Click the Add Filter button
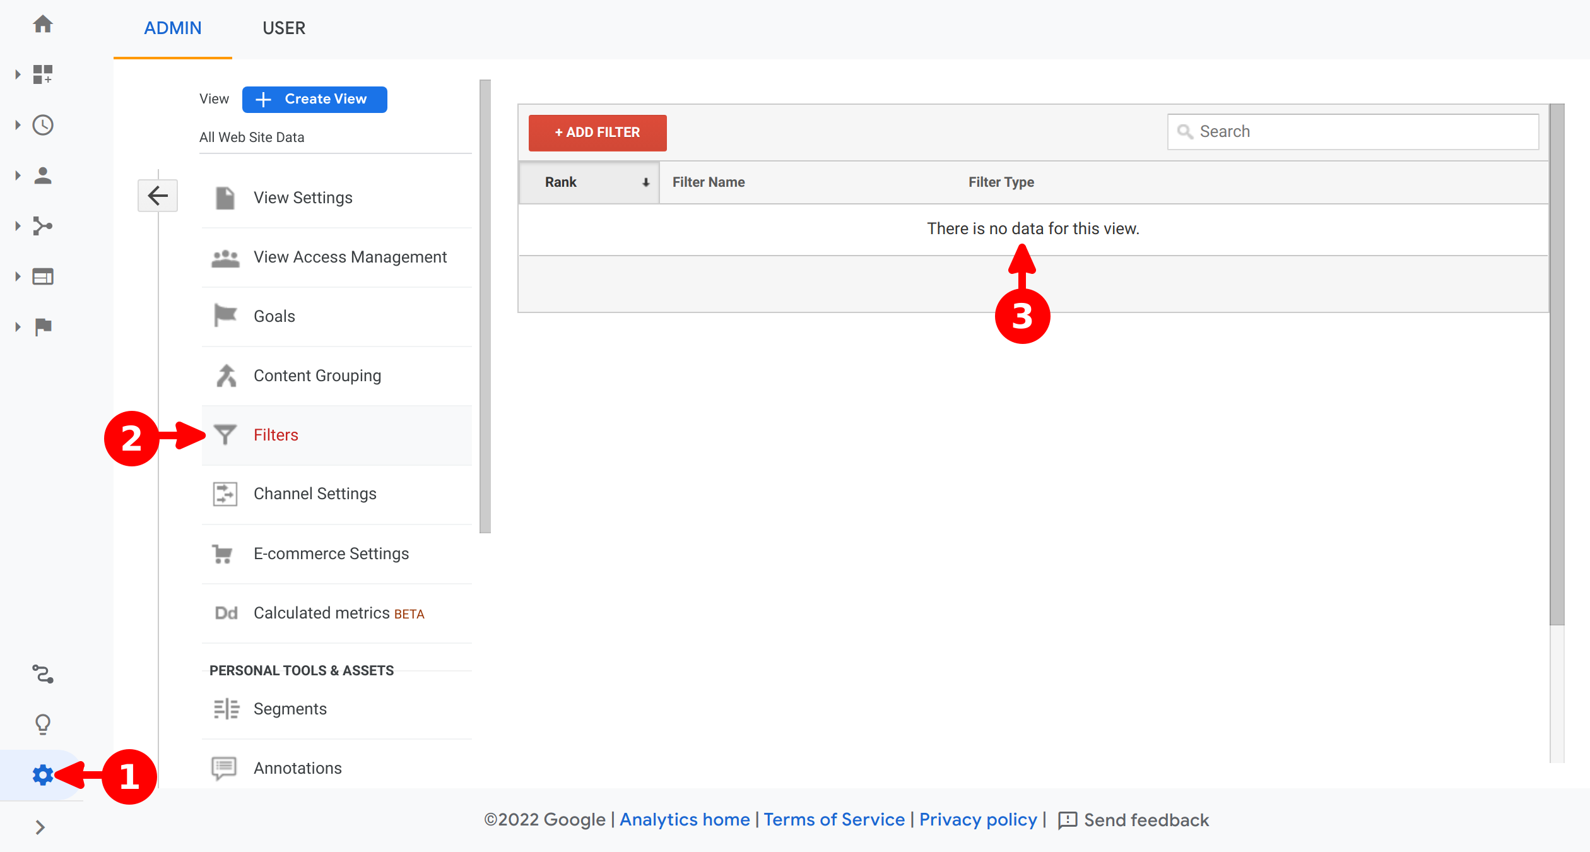The width and height of the screenshot is (1590, 852). point(597,133)
